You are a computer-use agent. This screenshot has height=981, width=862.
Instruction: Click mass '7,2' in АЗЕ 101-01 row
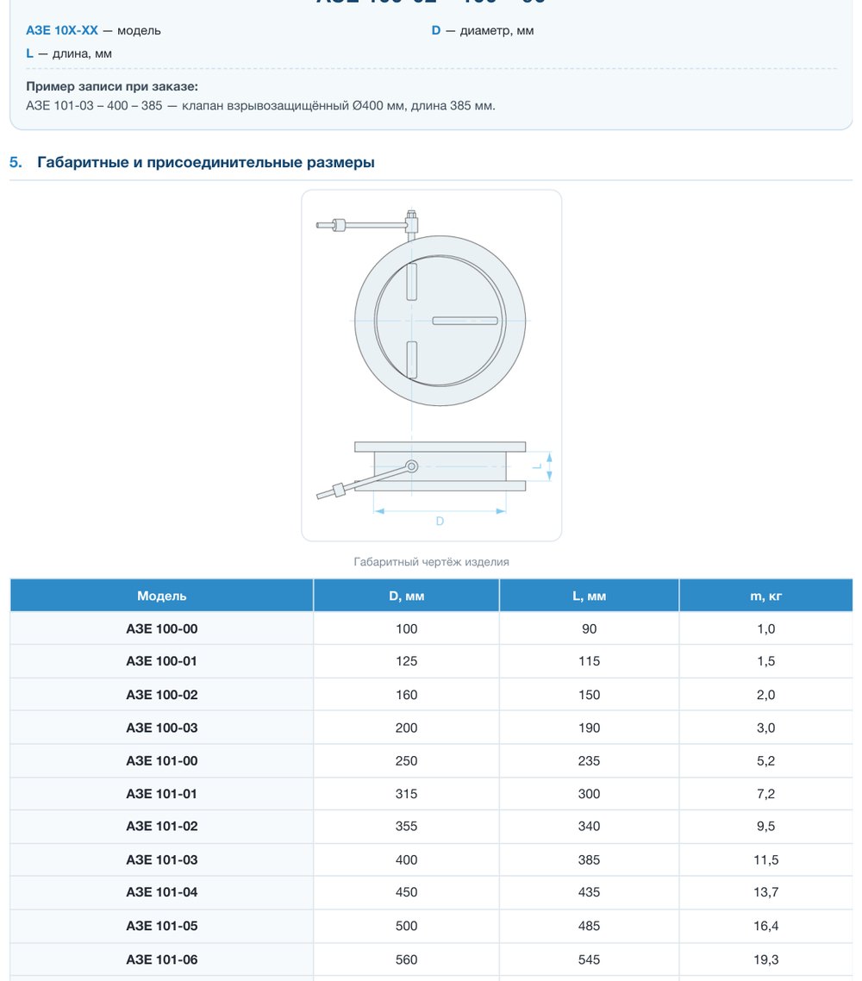tap(766, 794)
